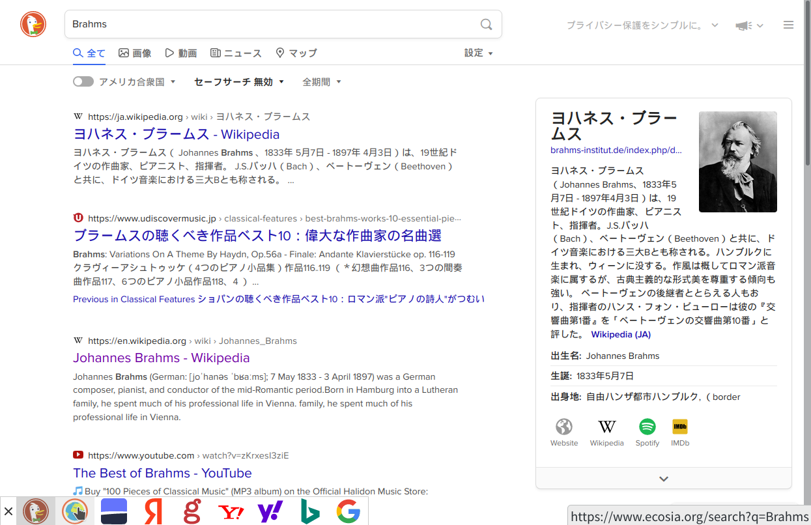
Task: Click the ヨハネス・ブラームス info panel heading
Action: click(x=614, y=126)
